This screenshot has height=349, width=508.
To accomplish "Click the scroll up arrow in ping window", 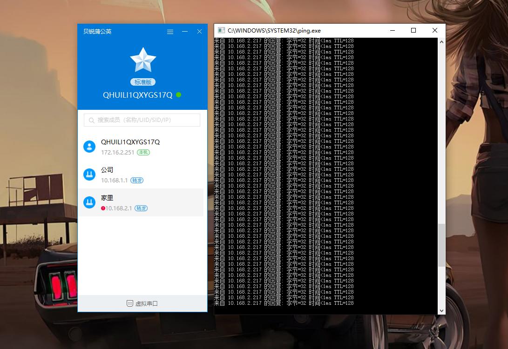I will click(x=441, y=42).
